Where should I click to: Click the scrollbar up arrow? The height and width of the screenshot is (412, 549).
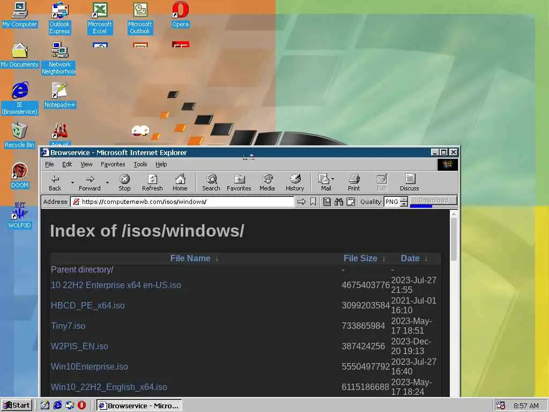[x=454, y=214]
